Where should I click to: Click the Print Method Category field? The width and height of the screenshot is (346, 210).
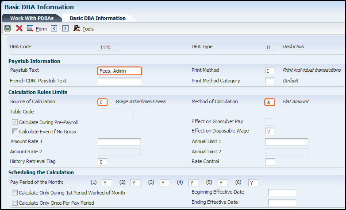[x=269, y=81]
